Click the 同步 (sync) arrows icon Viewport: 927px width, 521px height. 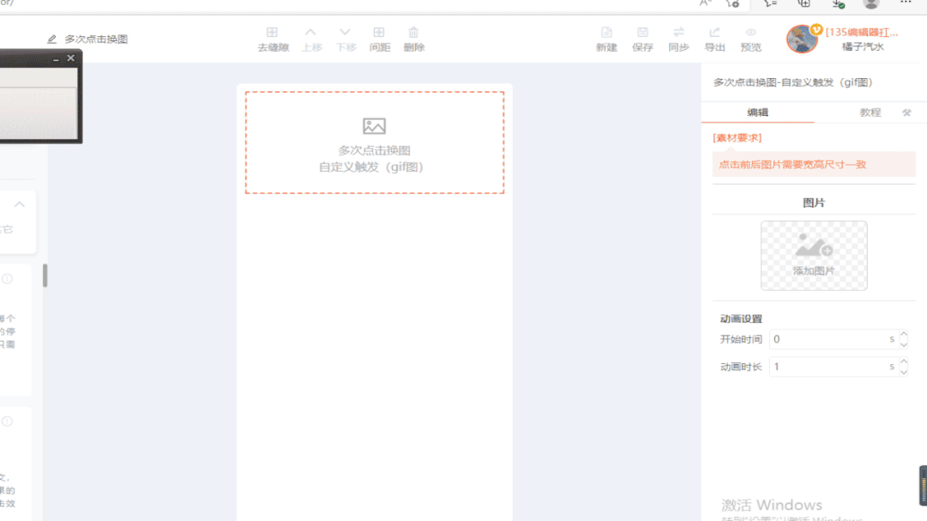point(679,33)
